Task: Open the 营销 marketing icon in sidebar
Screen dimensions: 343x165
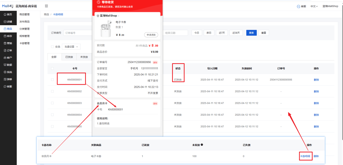Action: click(5, 43)
